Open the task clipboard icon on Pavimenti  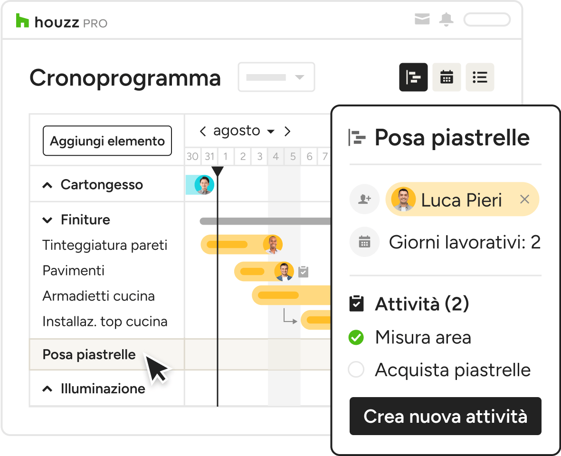[303, 272]
